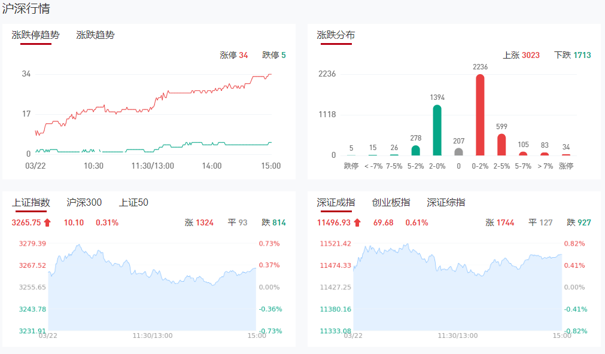605x354 pixels.
Task: Click the green 2-0% distribution bar
Action: click(x=437, y=130)
